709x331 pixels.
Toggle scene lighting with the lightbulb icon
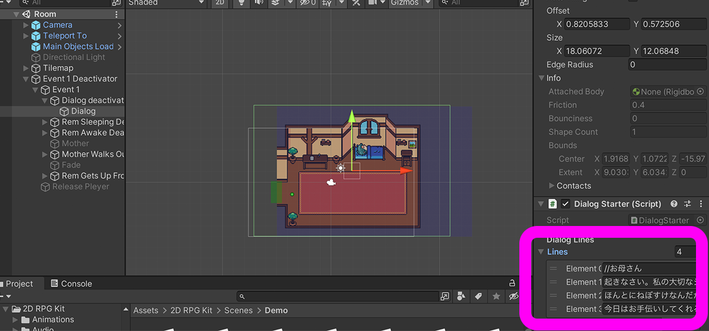tap(240, 3)
